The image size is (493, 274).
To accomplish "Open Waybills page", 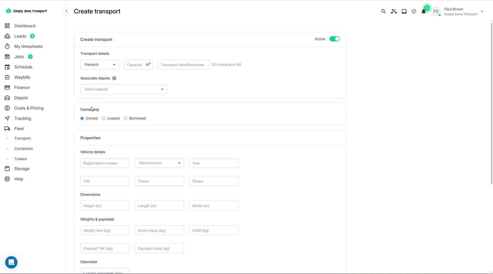I will (x=22, y=77).
